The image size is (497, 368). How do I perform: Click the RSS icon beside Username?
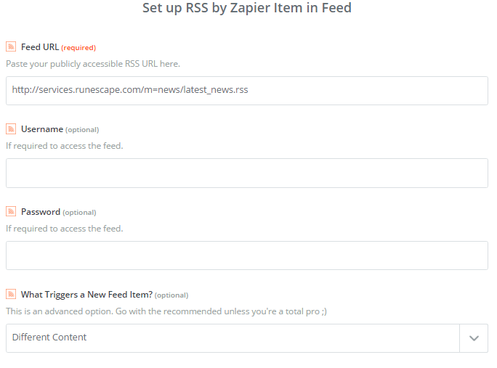[x=11, y=129]
